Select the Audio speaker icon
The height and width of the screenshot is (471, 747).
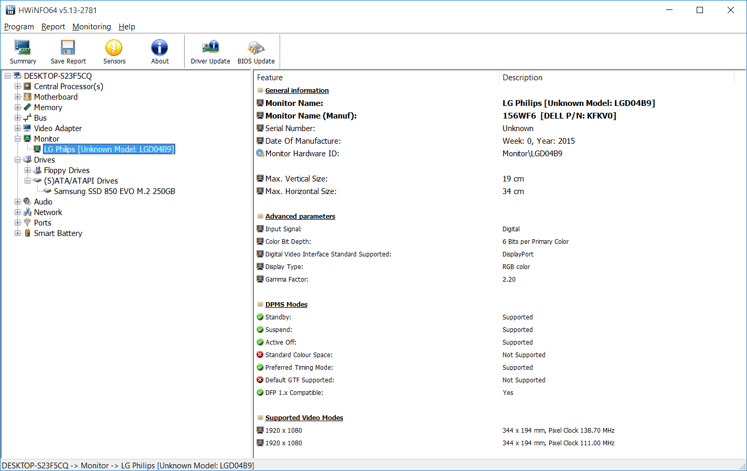coord(28,201)
